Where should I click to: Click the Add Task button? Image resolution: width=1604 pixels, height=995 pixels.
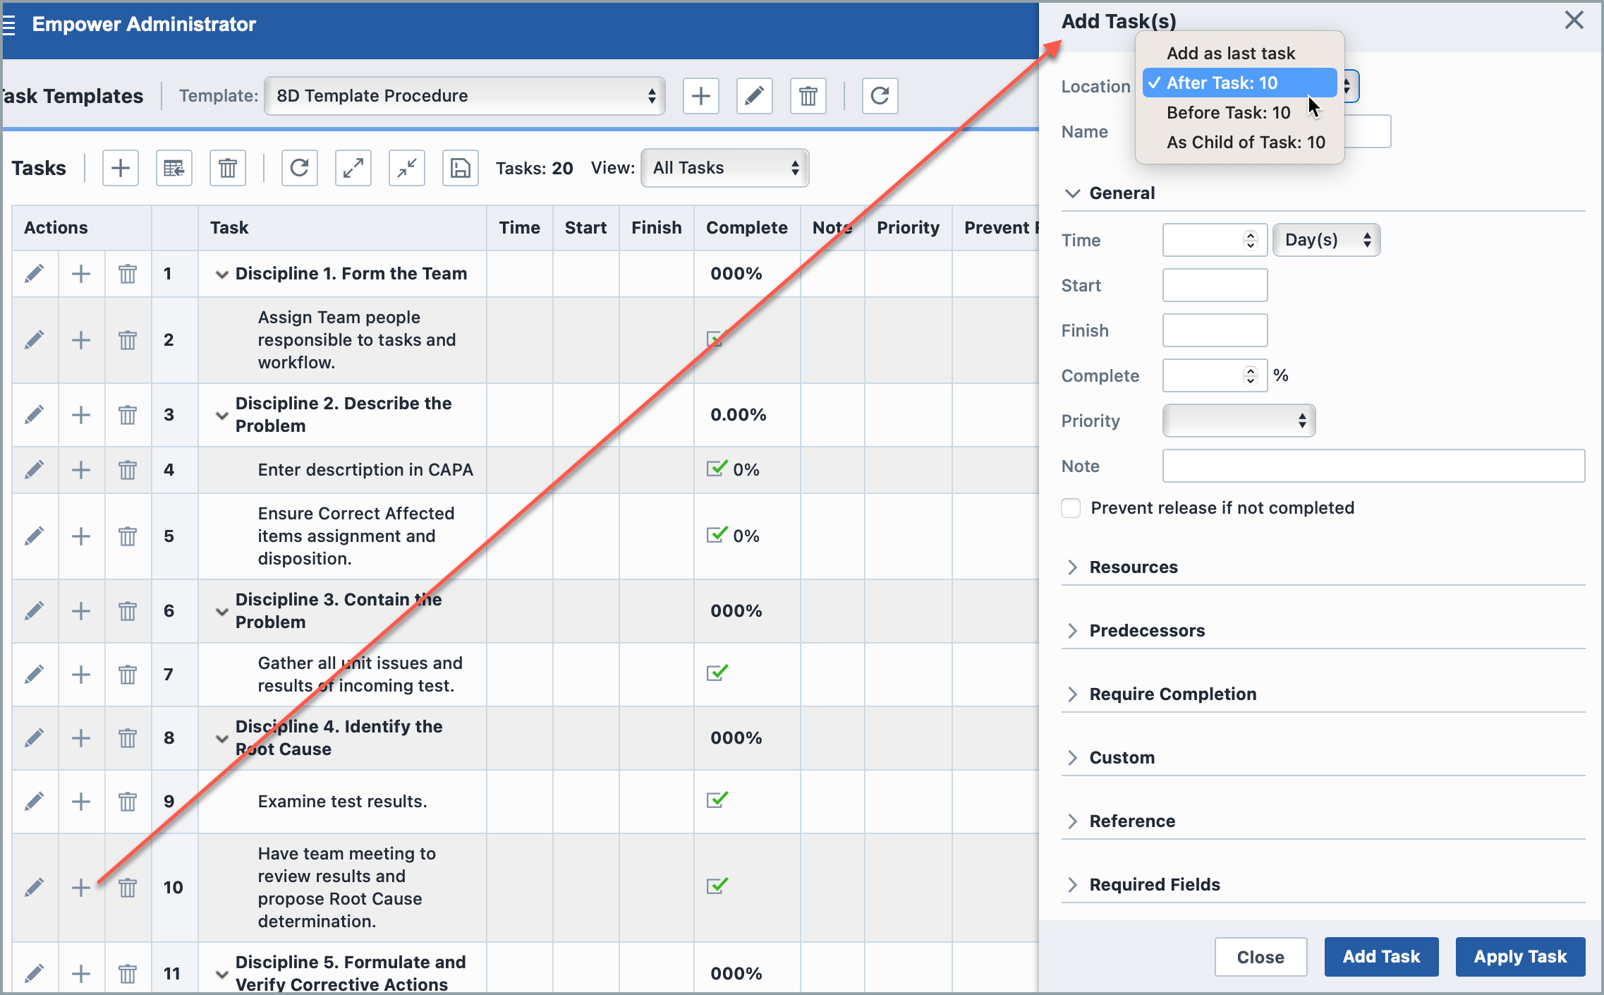tap(1380, 957)
